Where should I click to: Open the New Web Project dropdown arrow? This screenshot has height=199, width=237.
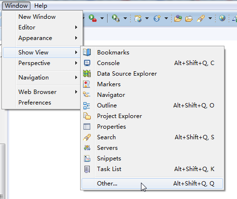coord(147,18)
